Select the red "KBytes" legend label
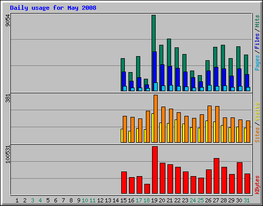 pos(257,185)
